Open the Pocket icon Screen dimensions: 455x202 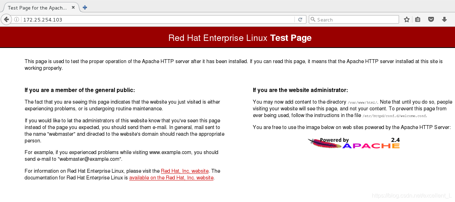pyautogui.click(x=431, y=20)
